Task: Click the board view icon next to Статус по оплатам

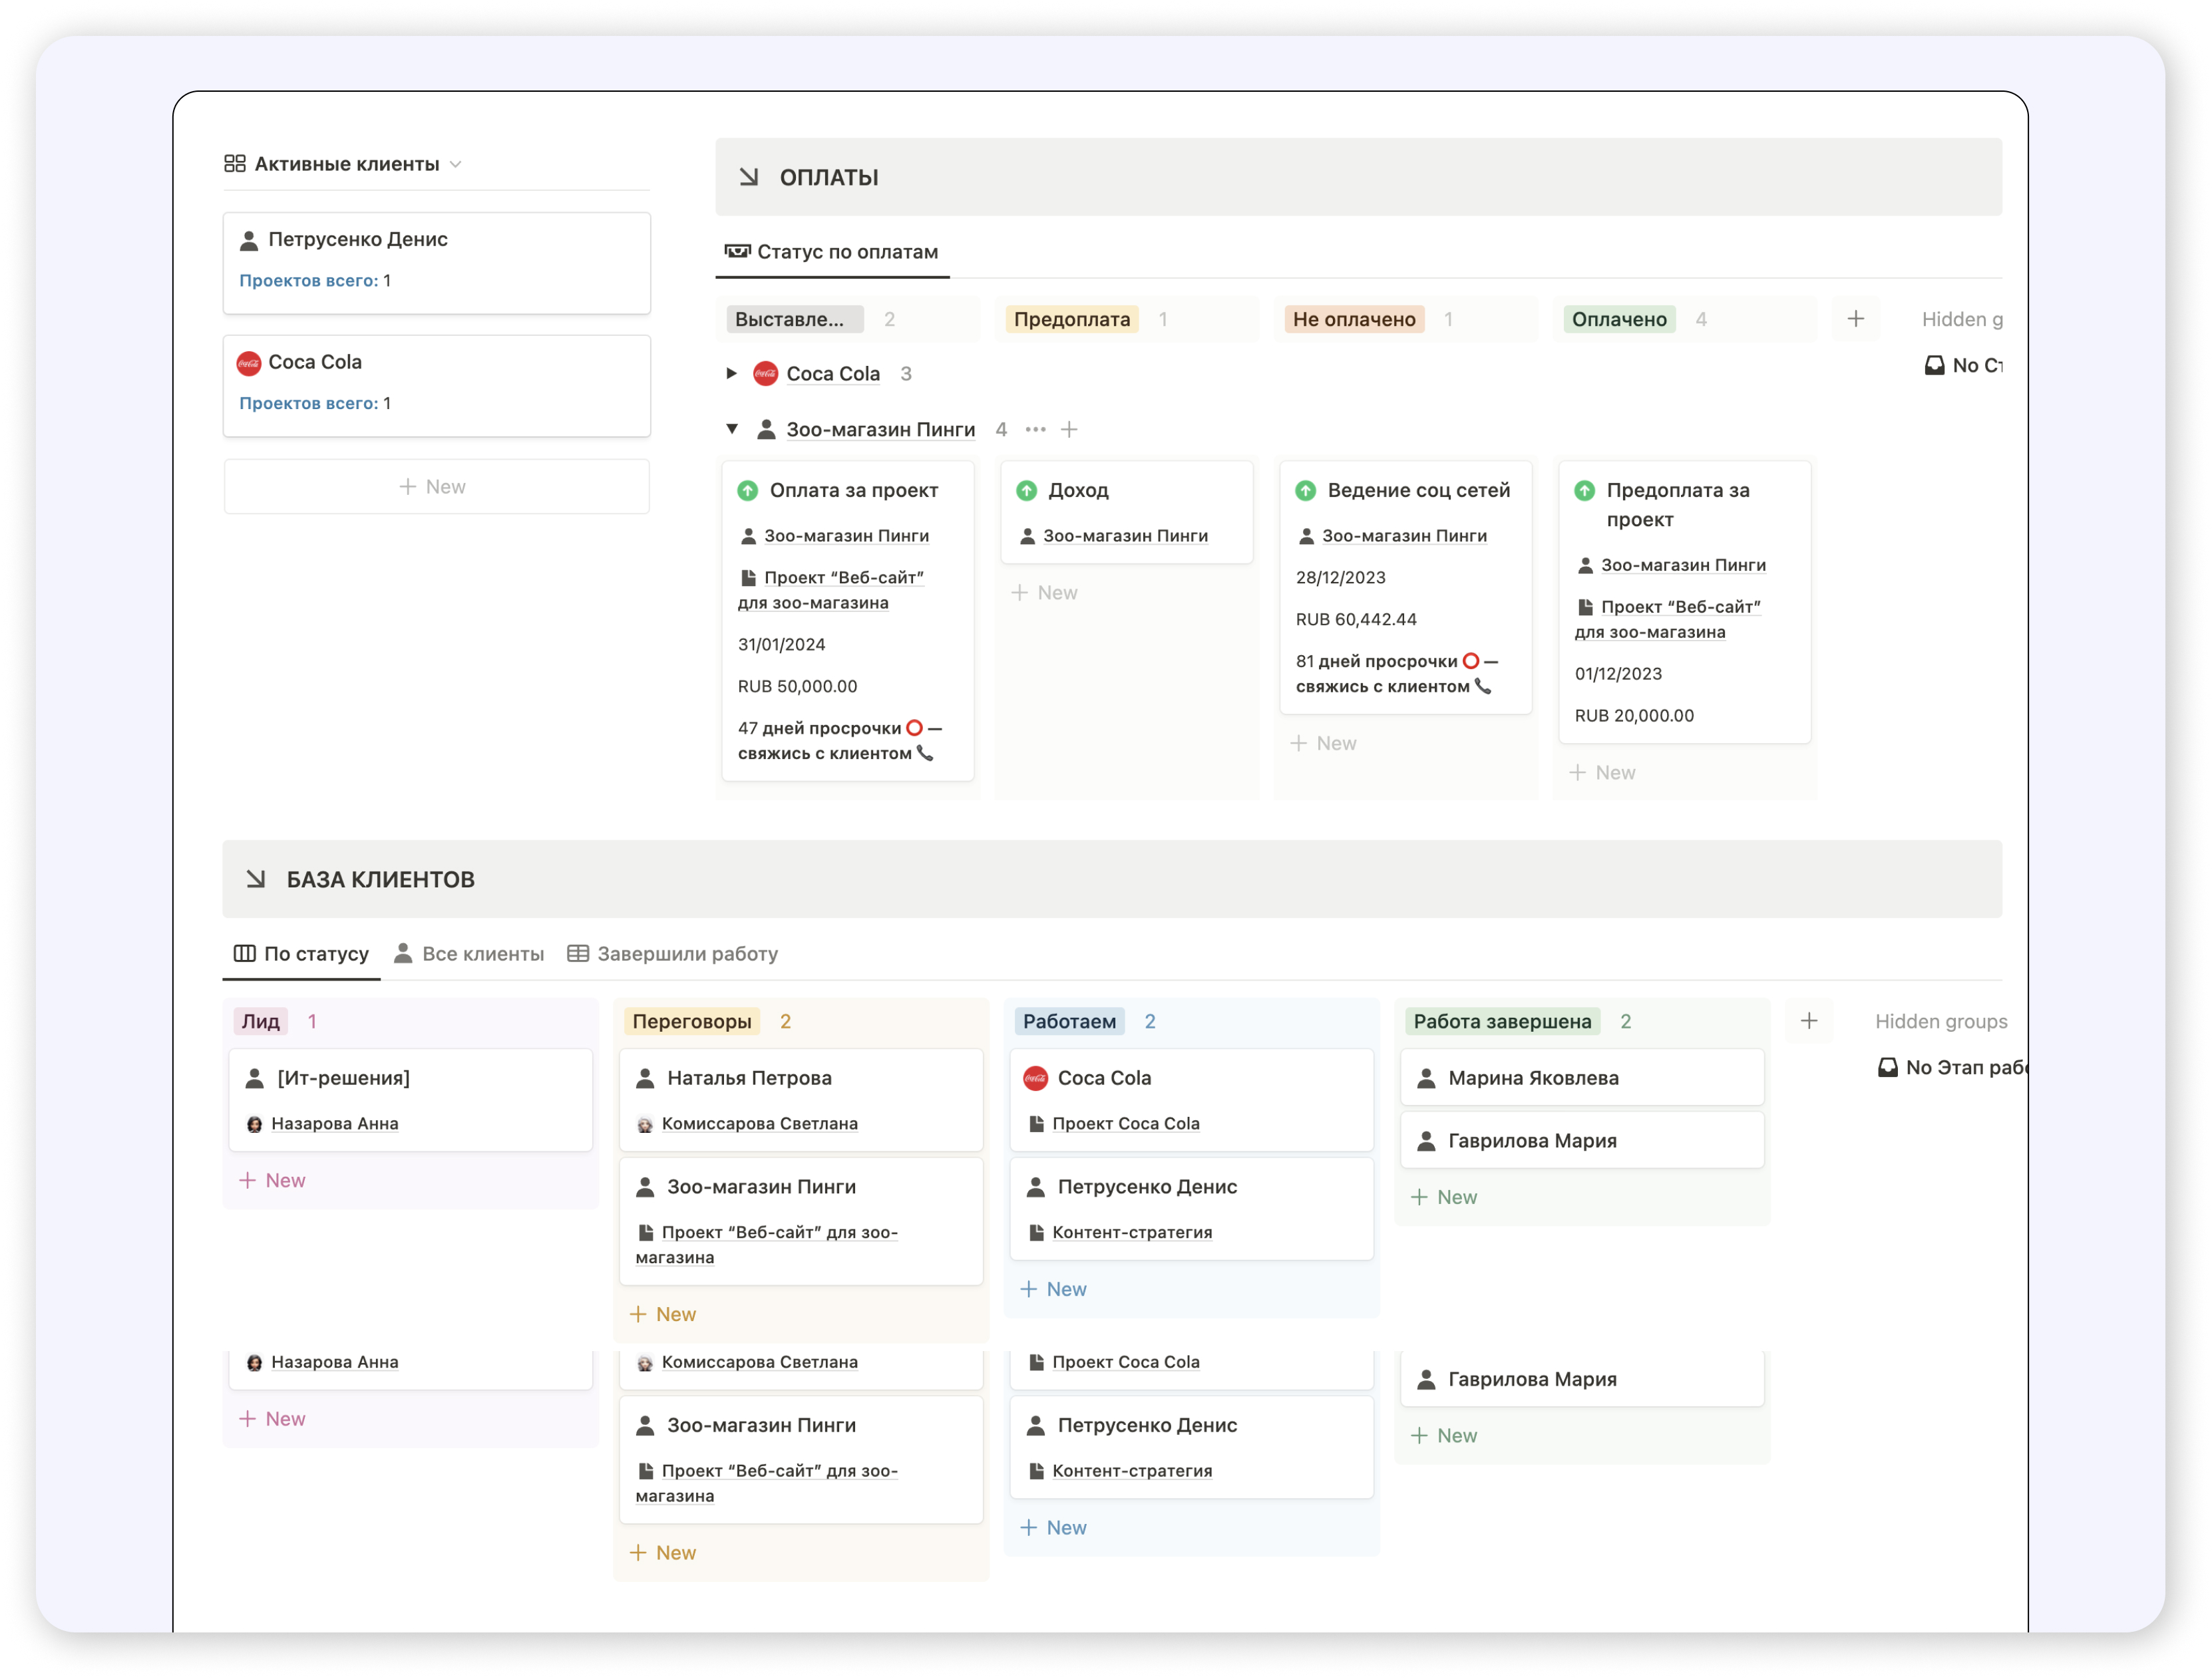Action: tap(738, 252)
